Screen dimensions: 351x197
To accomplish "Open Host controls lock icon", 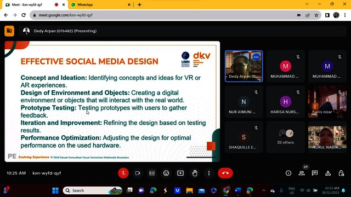I will coord(341,173).
